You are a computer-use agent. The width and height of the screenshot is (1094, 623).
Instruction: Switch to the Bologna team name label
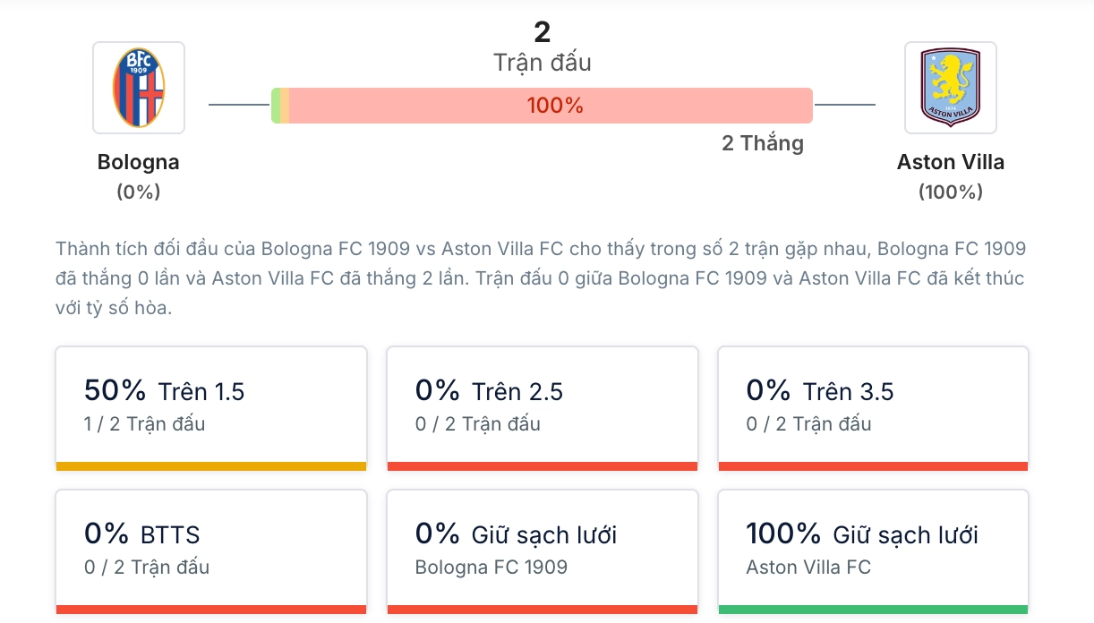click(x=139, y=162)
